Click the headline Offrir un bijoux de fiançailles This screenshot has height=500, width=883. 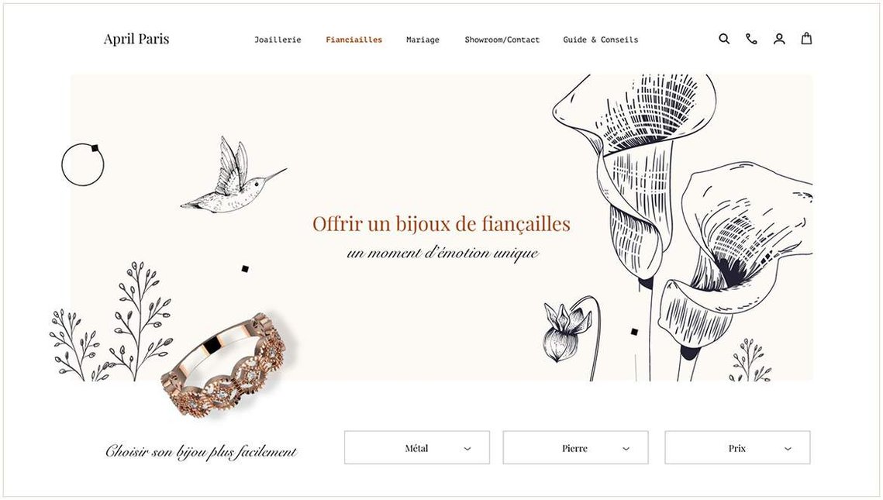(x=441, y=224)
